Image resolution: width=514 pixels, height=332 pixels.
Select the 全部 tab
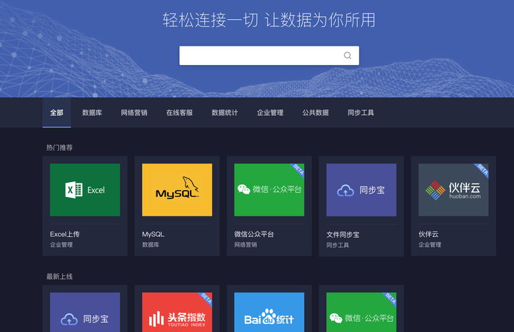[x=56, y=113]
